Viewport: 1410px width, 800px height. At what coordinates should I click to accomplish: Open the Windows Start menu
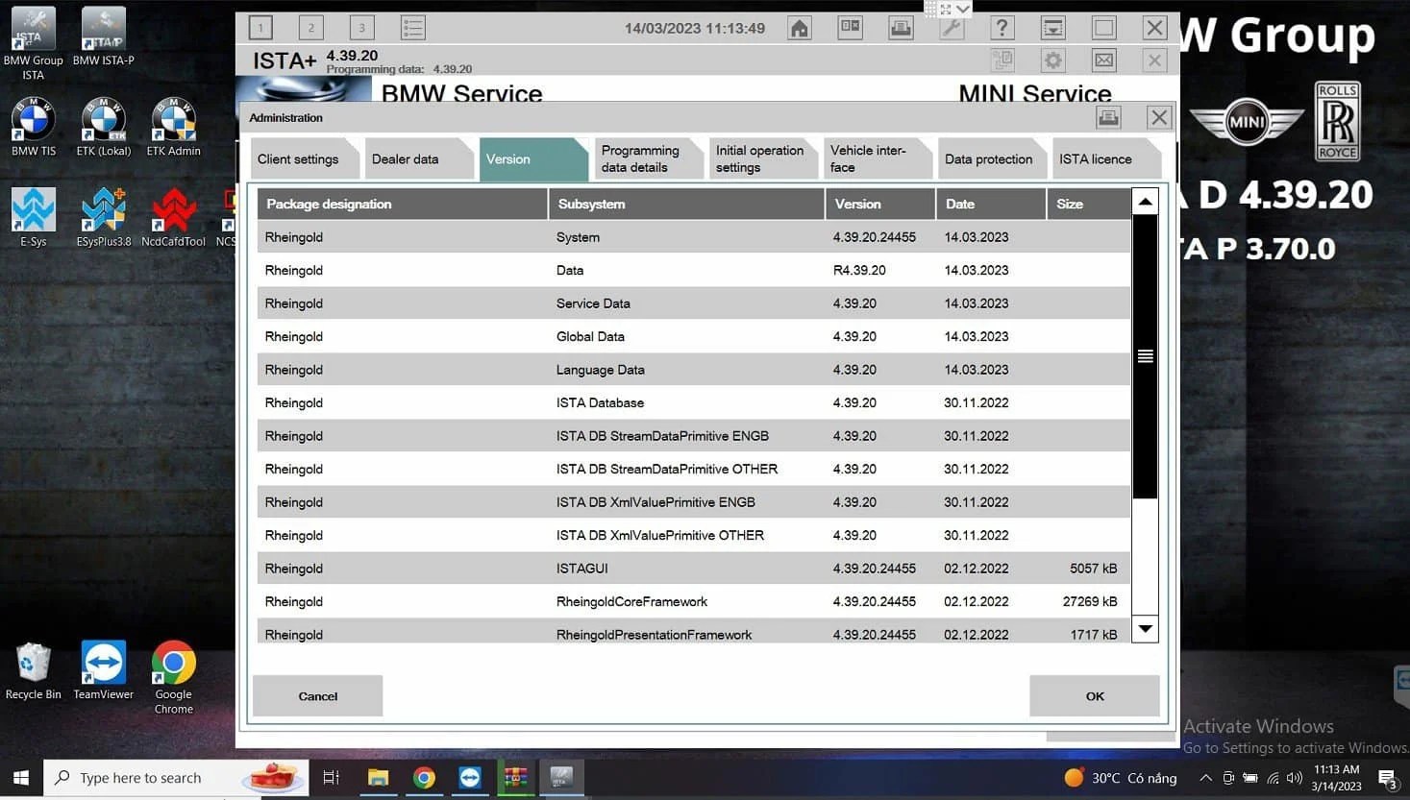pyautogui.click(x=21, y=777)
